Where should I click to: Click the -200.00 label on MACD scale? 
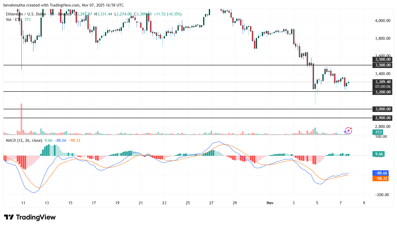coord(382,195)
